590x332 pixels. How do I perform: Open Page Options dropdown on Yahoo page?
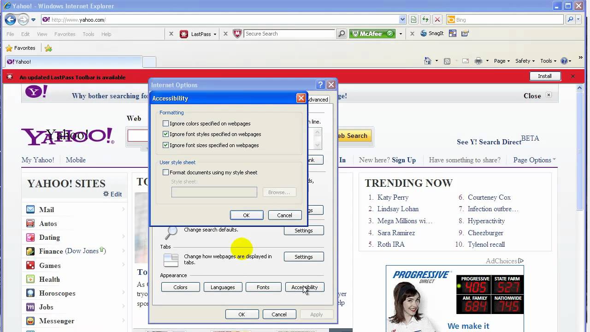(x=535, y=160)
